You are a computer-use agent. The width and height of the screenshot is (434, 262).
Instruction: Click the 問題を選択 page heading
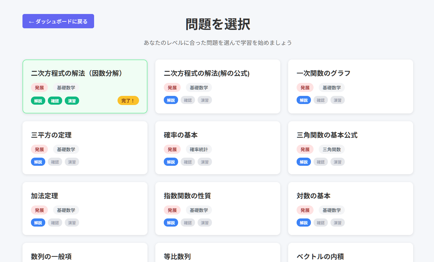[x=218, y=24]
